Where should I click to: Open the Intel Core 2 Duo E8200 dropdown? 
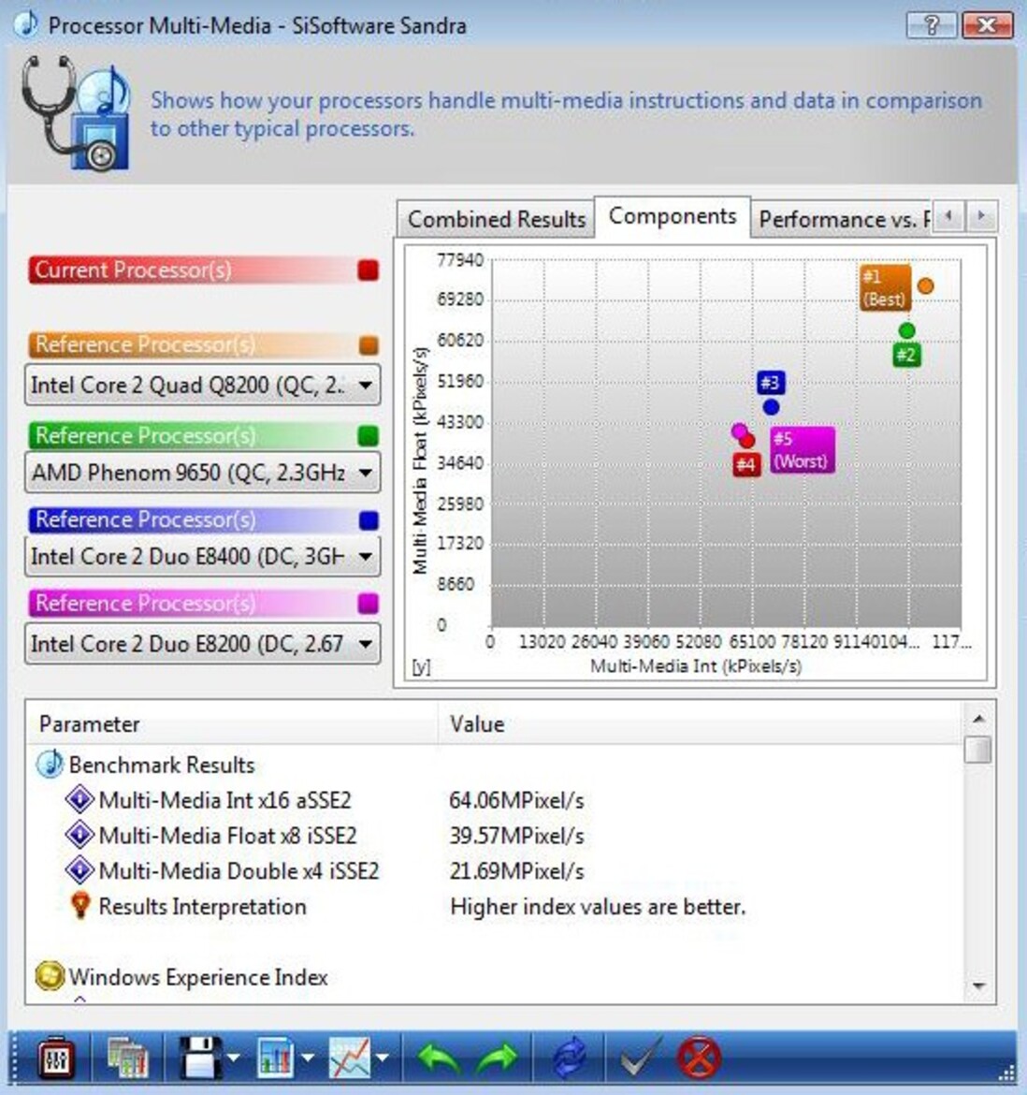202,643
